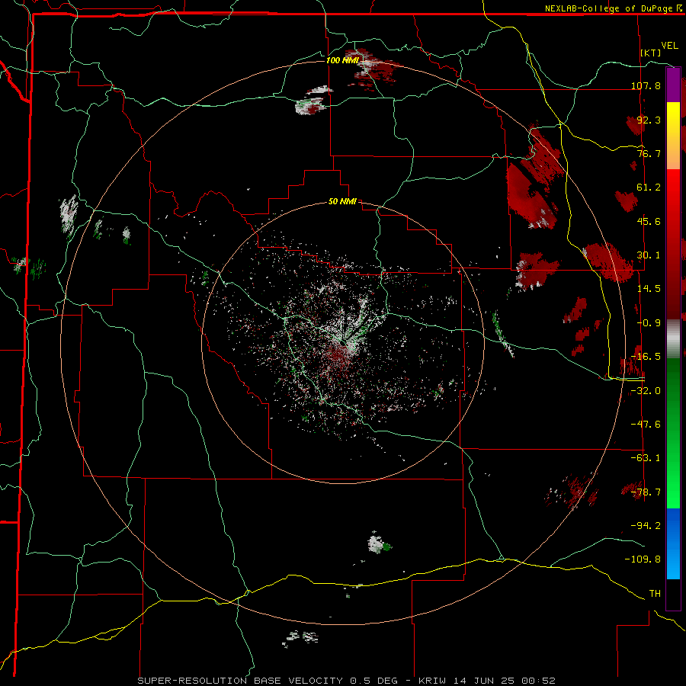Image resolution: width=686 pixels, height=686 pixels.
Task: Select the -47.6 legend value
Action: pyautogui.click(x=646, y=425)
